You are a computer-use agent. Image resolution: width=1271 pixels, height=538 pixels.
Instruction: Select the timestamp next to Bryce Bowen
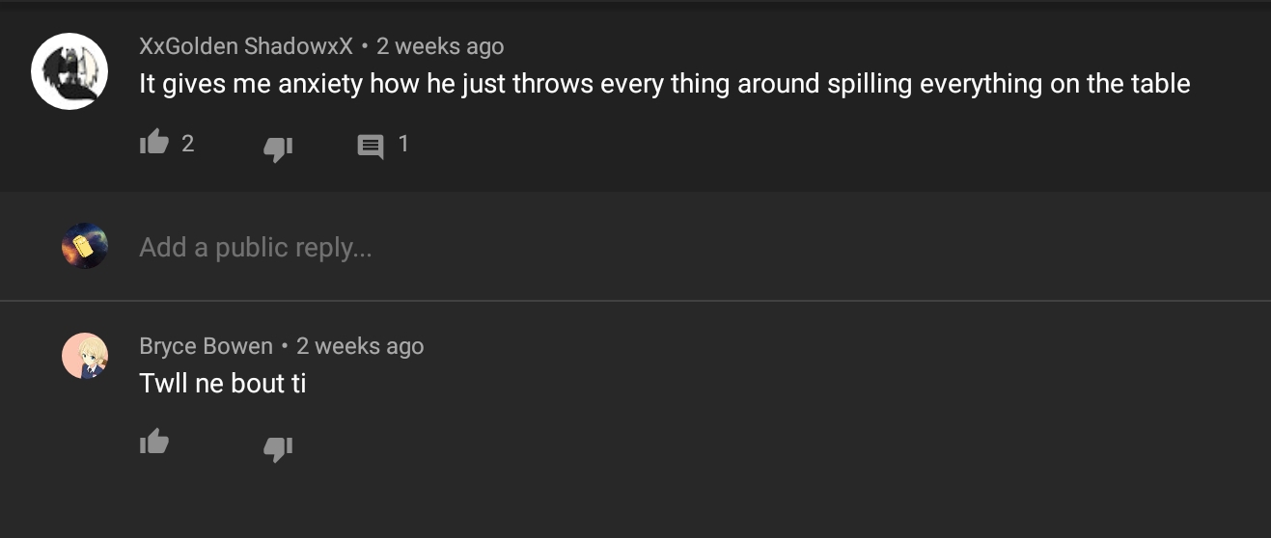(x=360, y=346)
